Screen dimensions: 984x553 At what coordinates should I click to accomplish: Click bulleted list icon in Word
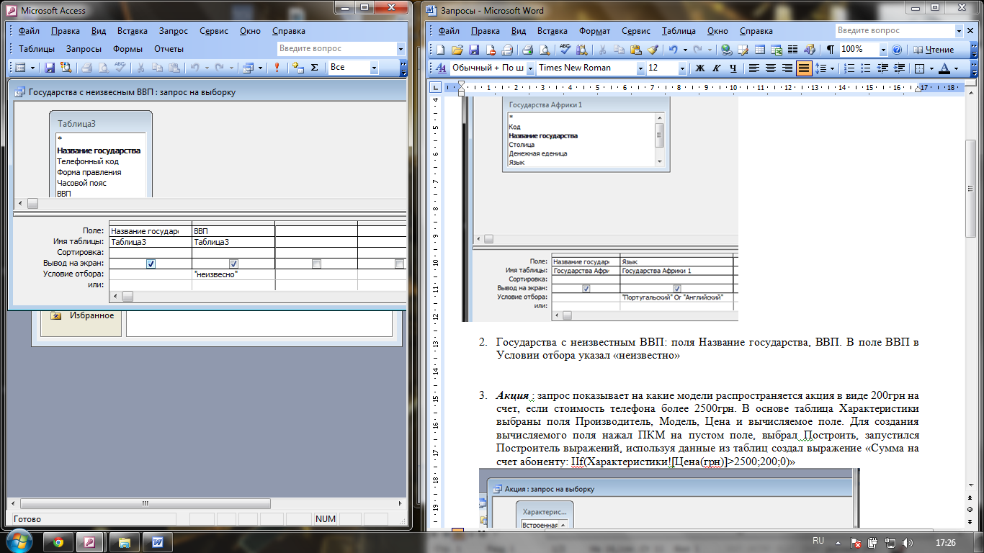[866, 68]
